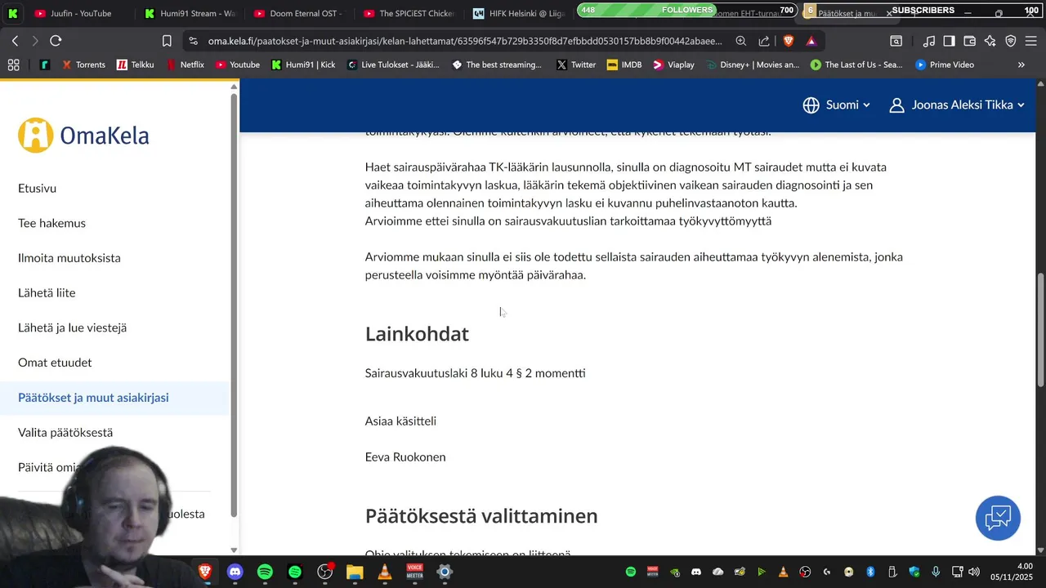Open Twitter bookmark
The width and height of the screenshot is (1046, 588).
[x=576, y=65]
